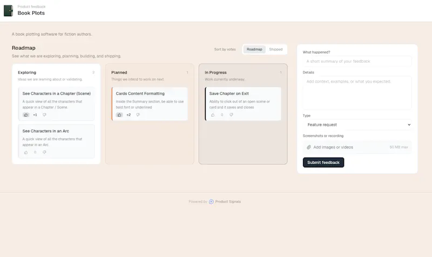Click the Book Plots notebook logo

(8, 10)
